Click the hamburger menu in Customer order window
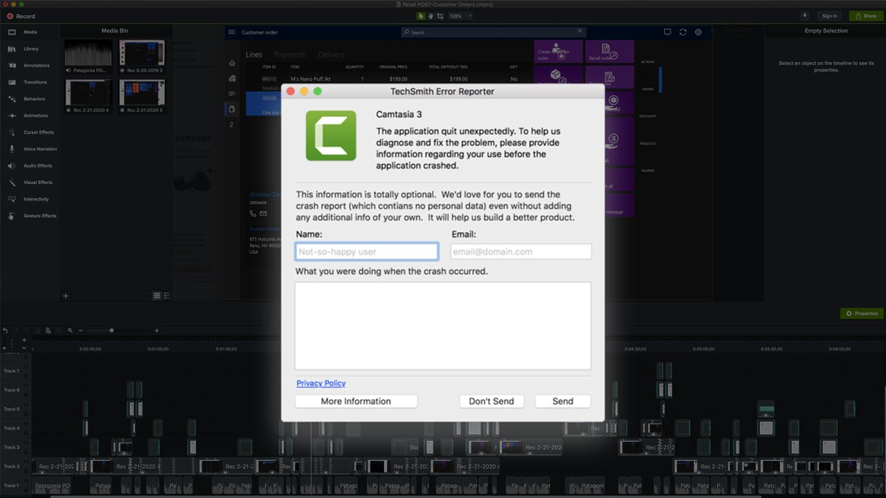The height and width of the screenshot is (498, 886). 232,33
